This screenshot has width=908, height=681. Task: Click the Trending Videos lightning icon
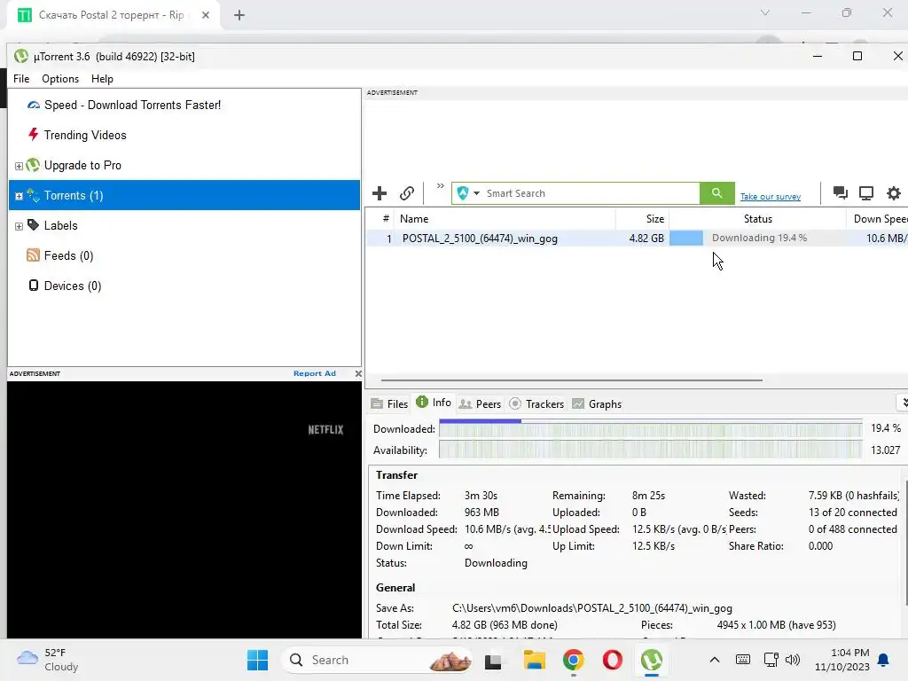[33, 135]
